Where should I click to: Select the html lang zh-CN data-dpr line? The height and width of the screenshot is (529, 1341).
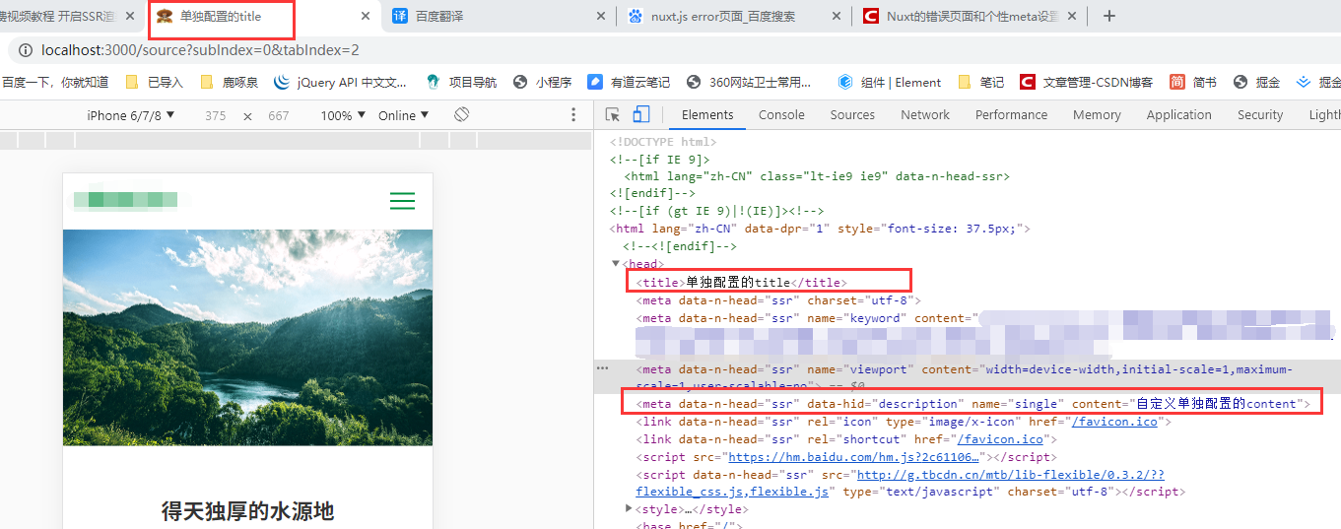tap(820, 229)
